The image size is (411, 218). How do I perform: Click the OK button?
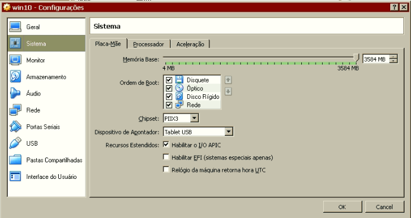(342, 207)
